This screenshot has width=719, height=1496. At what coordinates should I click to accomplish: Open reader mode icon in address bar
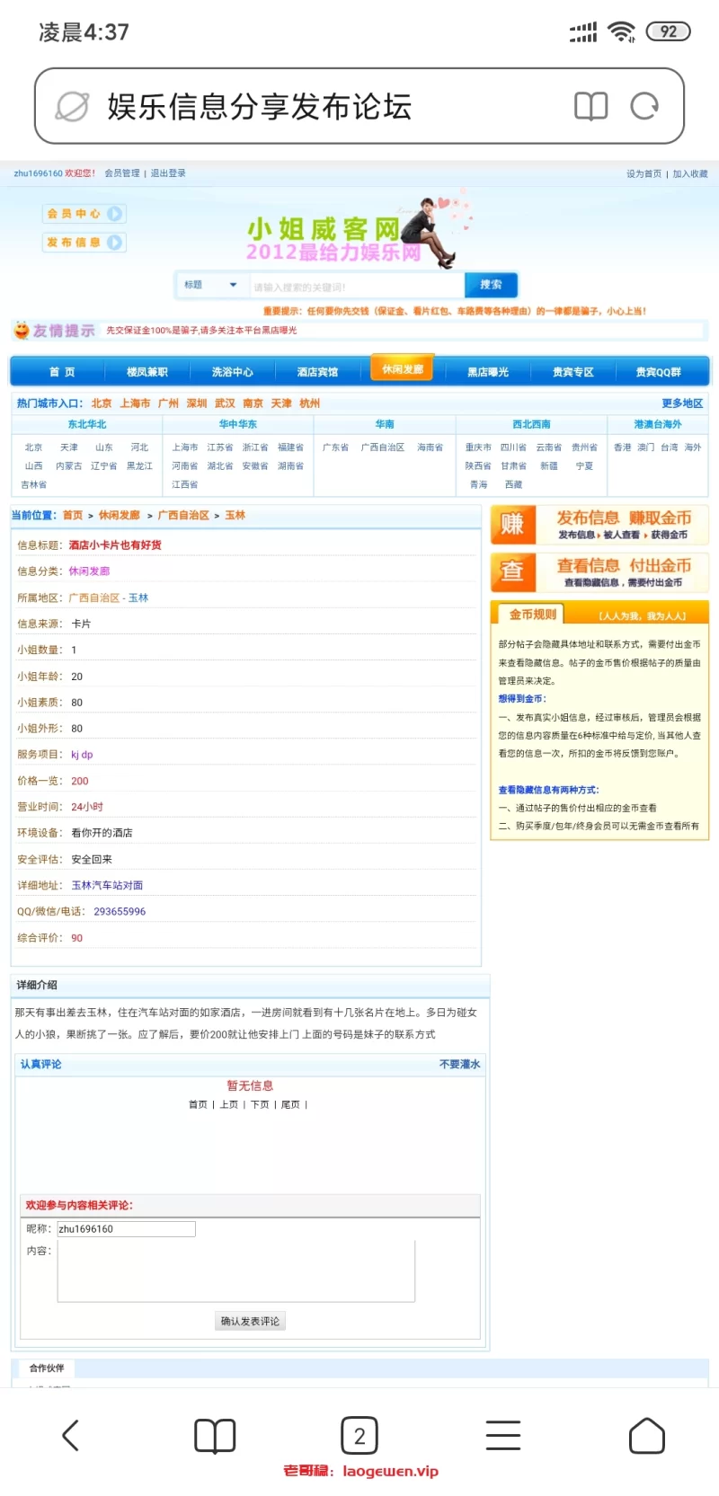point(590,106)
